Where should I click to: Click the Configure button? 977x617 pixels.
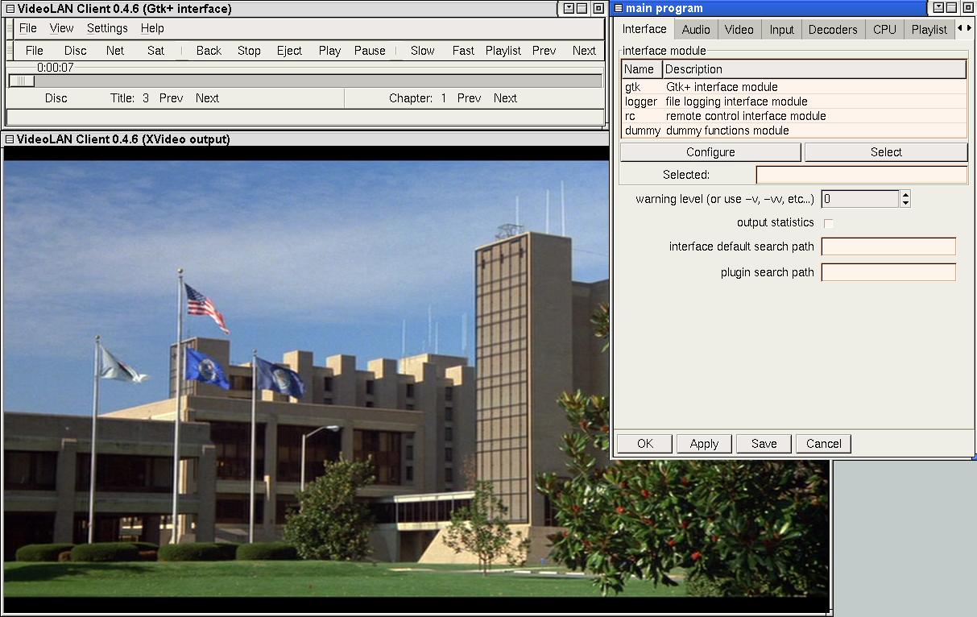(710, 152)
